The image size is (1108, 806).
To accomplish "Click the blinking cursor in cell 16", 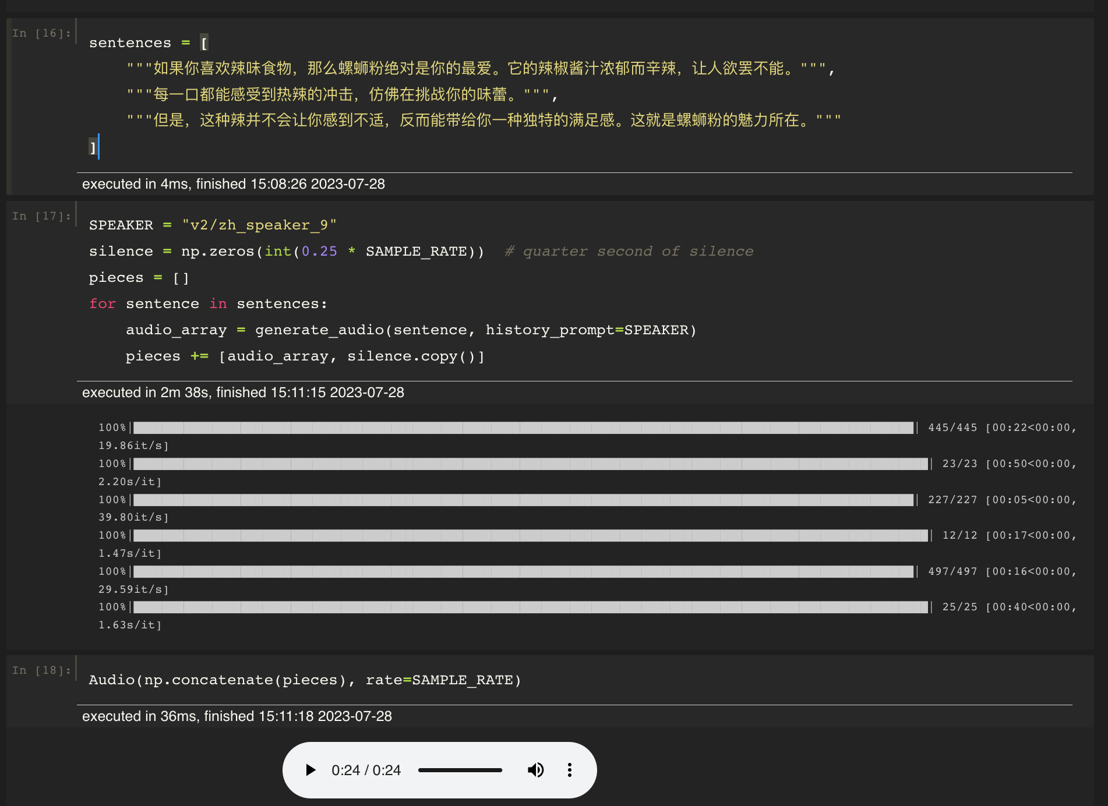I will point(99,148).
